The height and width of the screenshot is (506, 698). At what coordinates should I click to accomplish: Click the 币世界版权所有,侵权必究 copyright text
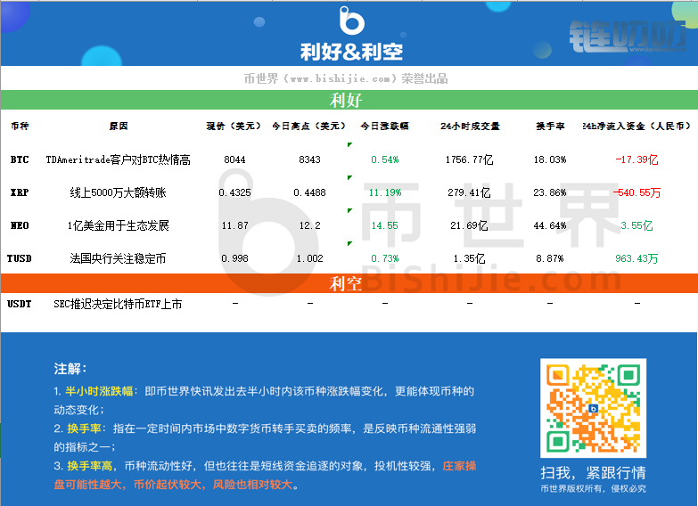(593, 489)
